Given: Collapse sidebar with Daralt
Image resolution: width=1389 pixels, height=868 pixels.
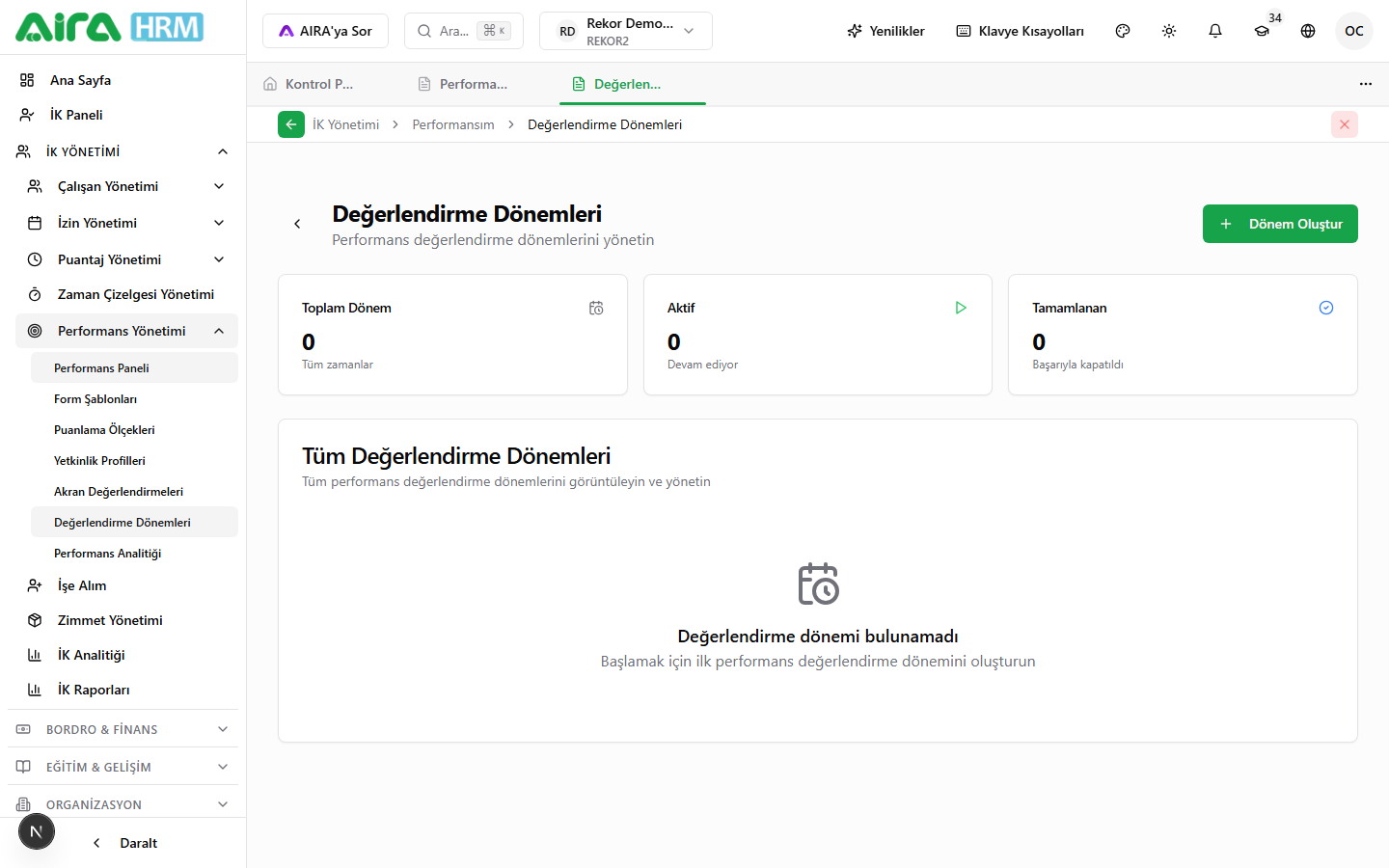Looking at the screenshot, I should (x=124, y=843).
